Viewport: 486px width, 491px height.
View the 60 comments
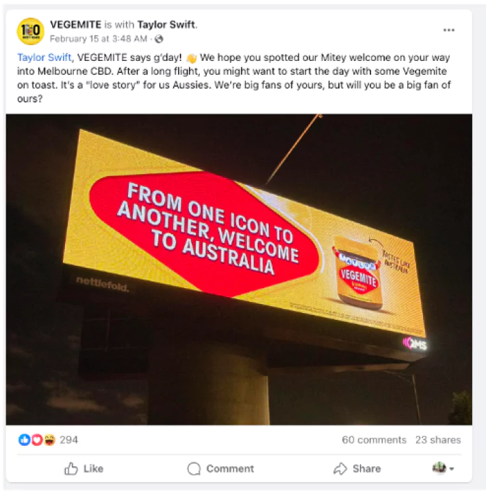click(x=374, y=440)
